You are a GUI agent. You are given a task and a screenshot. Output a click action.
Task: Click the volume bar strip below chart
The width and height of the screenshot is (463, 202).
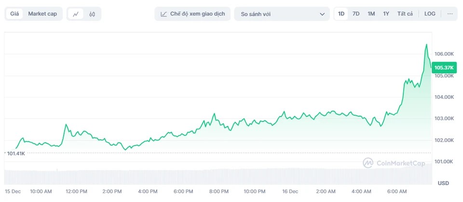point(217,176)
